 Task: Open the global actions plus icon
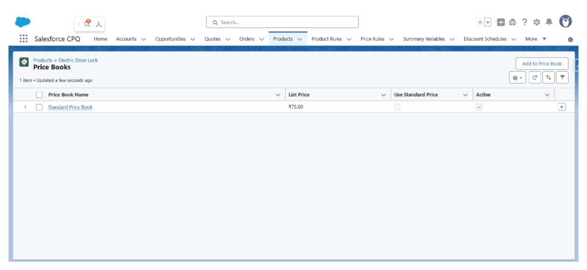(501, 22)
